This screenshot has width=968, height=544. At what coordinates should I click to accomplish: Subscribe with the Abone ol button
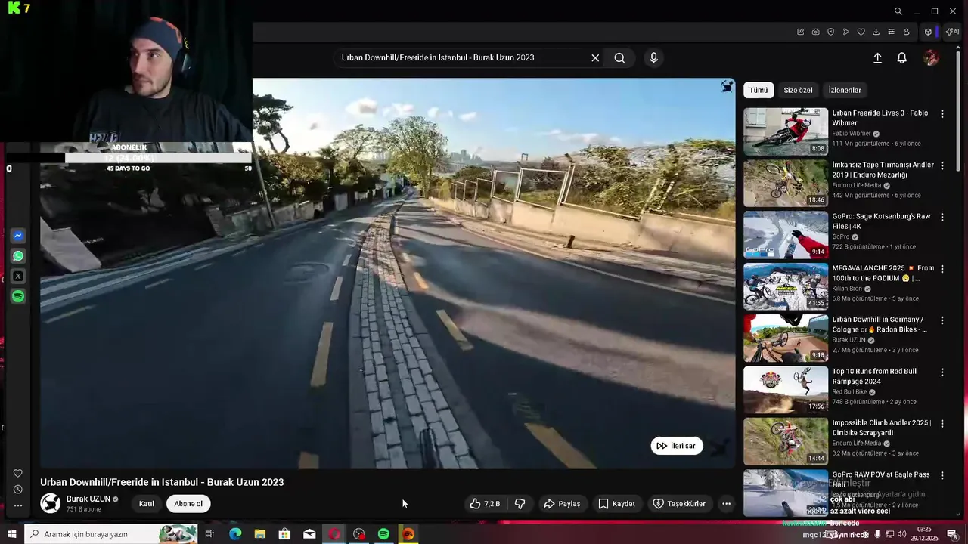(188, 504)
